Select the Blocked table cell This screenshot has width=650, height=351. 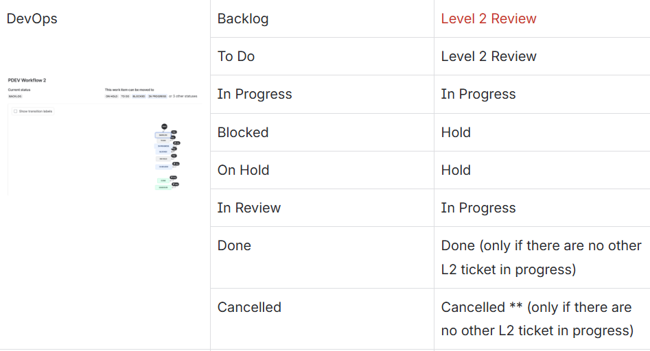click(x=322, y=132)
